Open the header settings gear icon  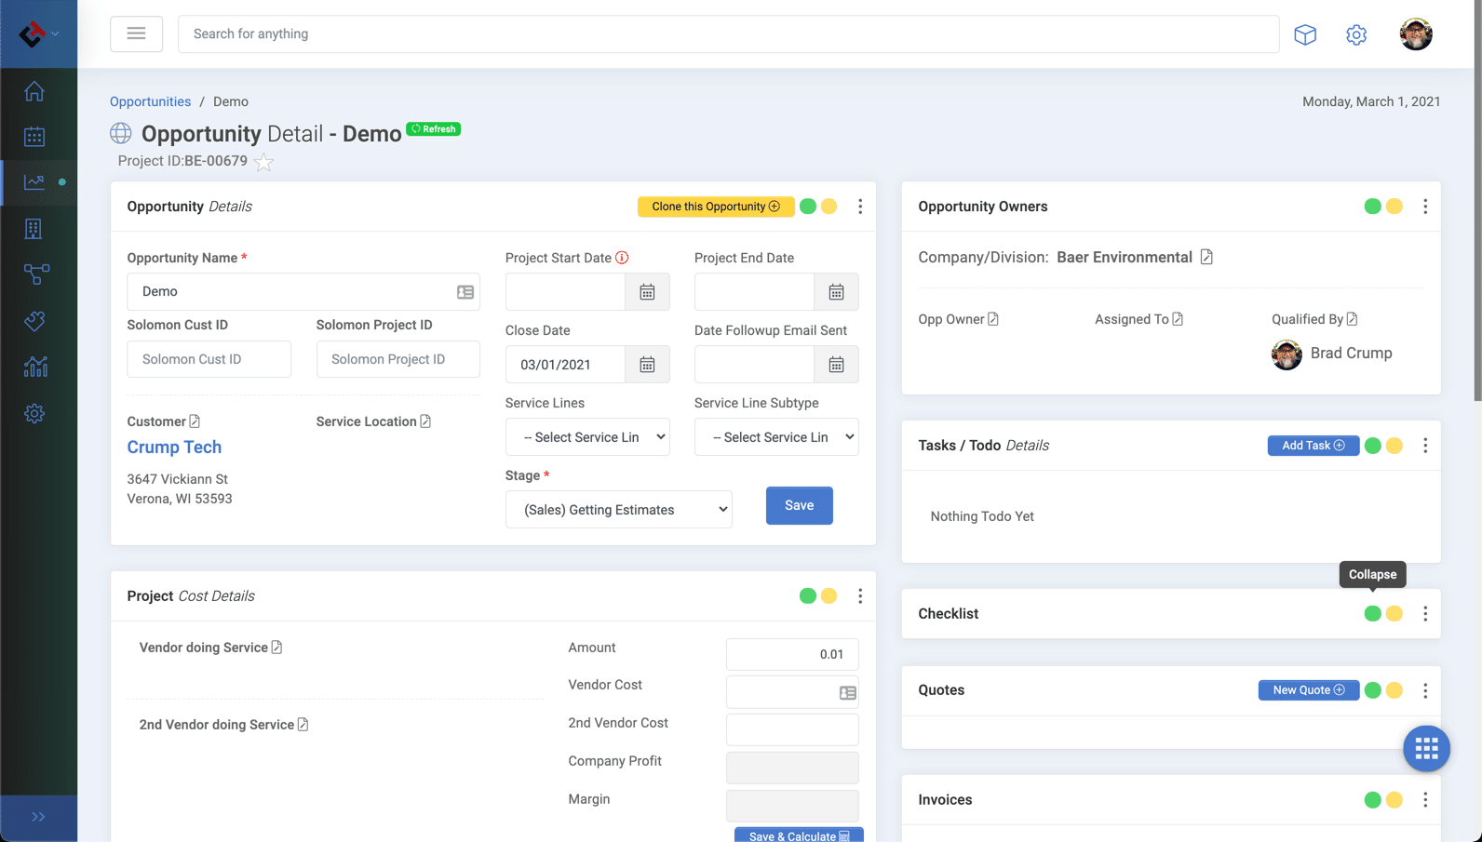(1356, 34)
